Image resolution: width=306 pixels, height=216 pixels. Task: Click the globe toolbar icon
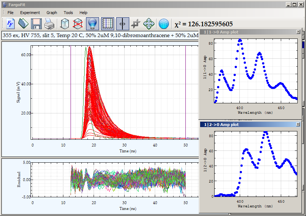[x=163, y=23]
